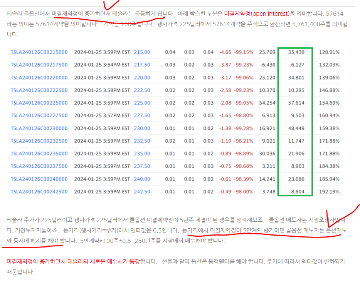Click implied volatility 128.91%

tap(329, 52)
